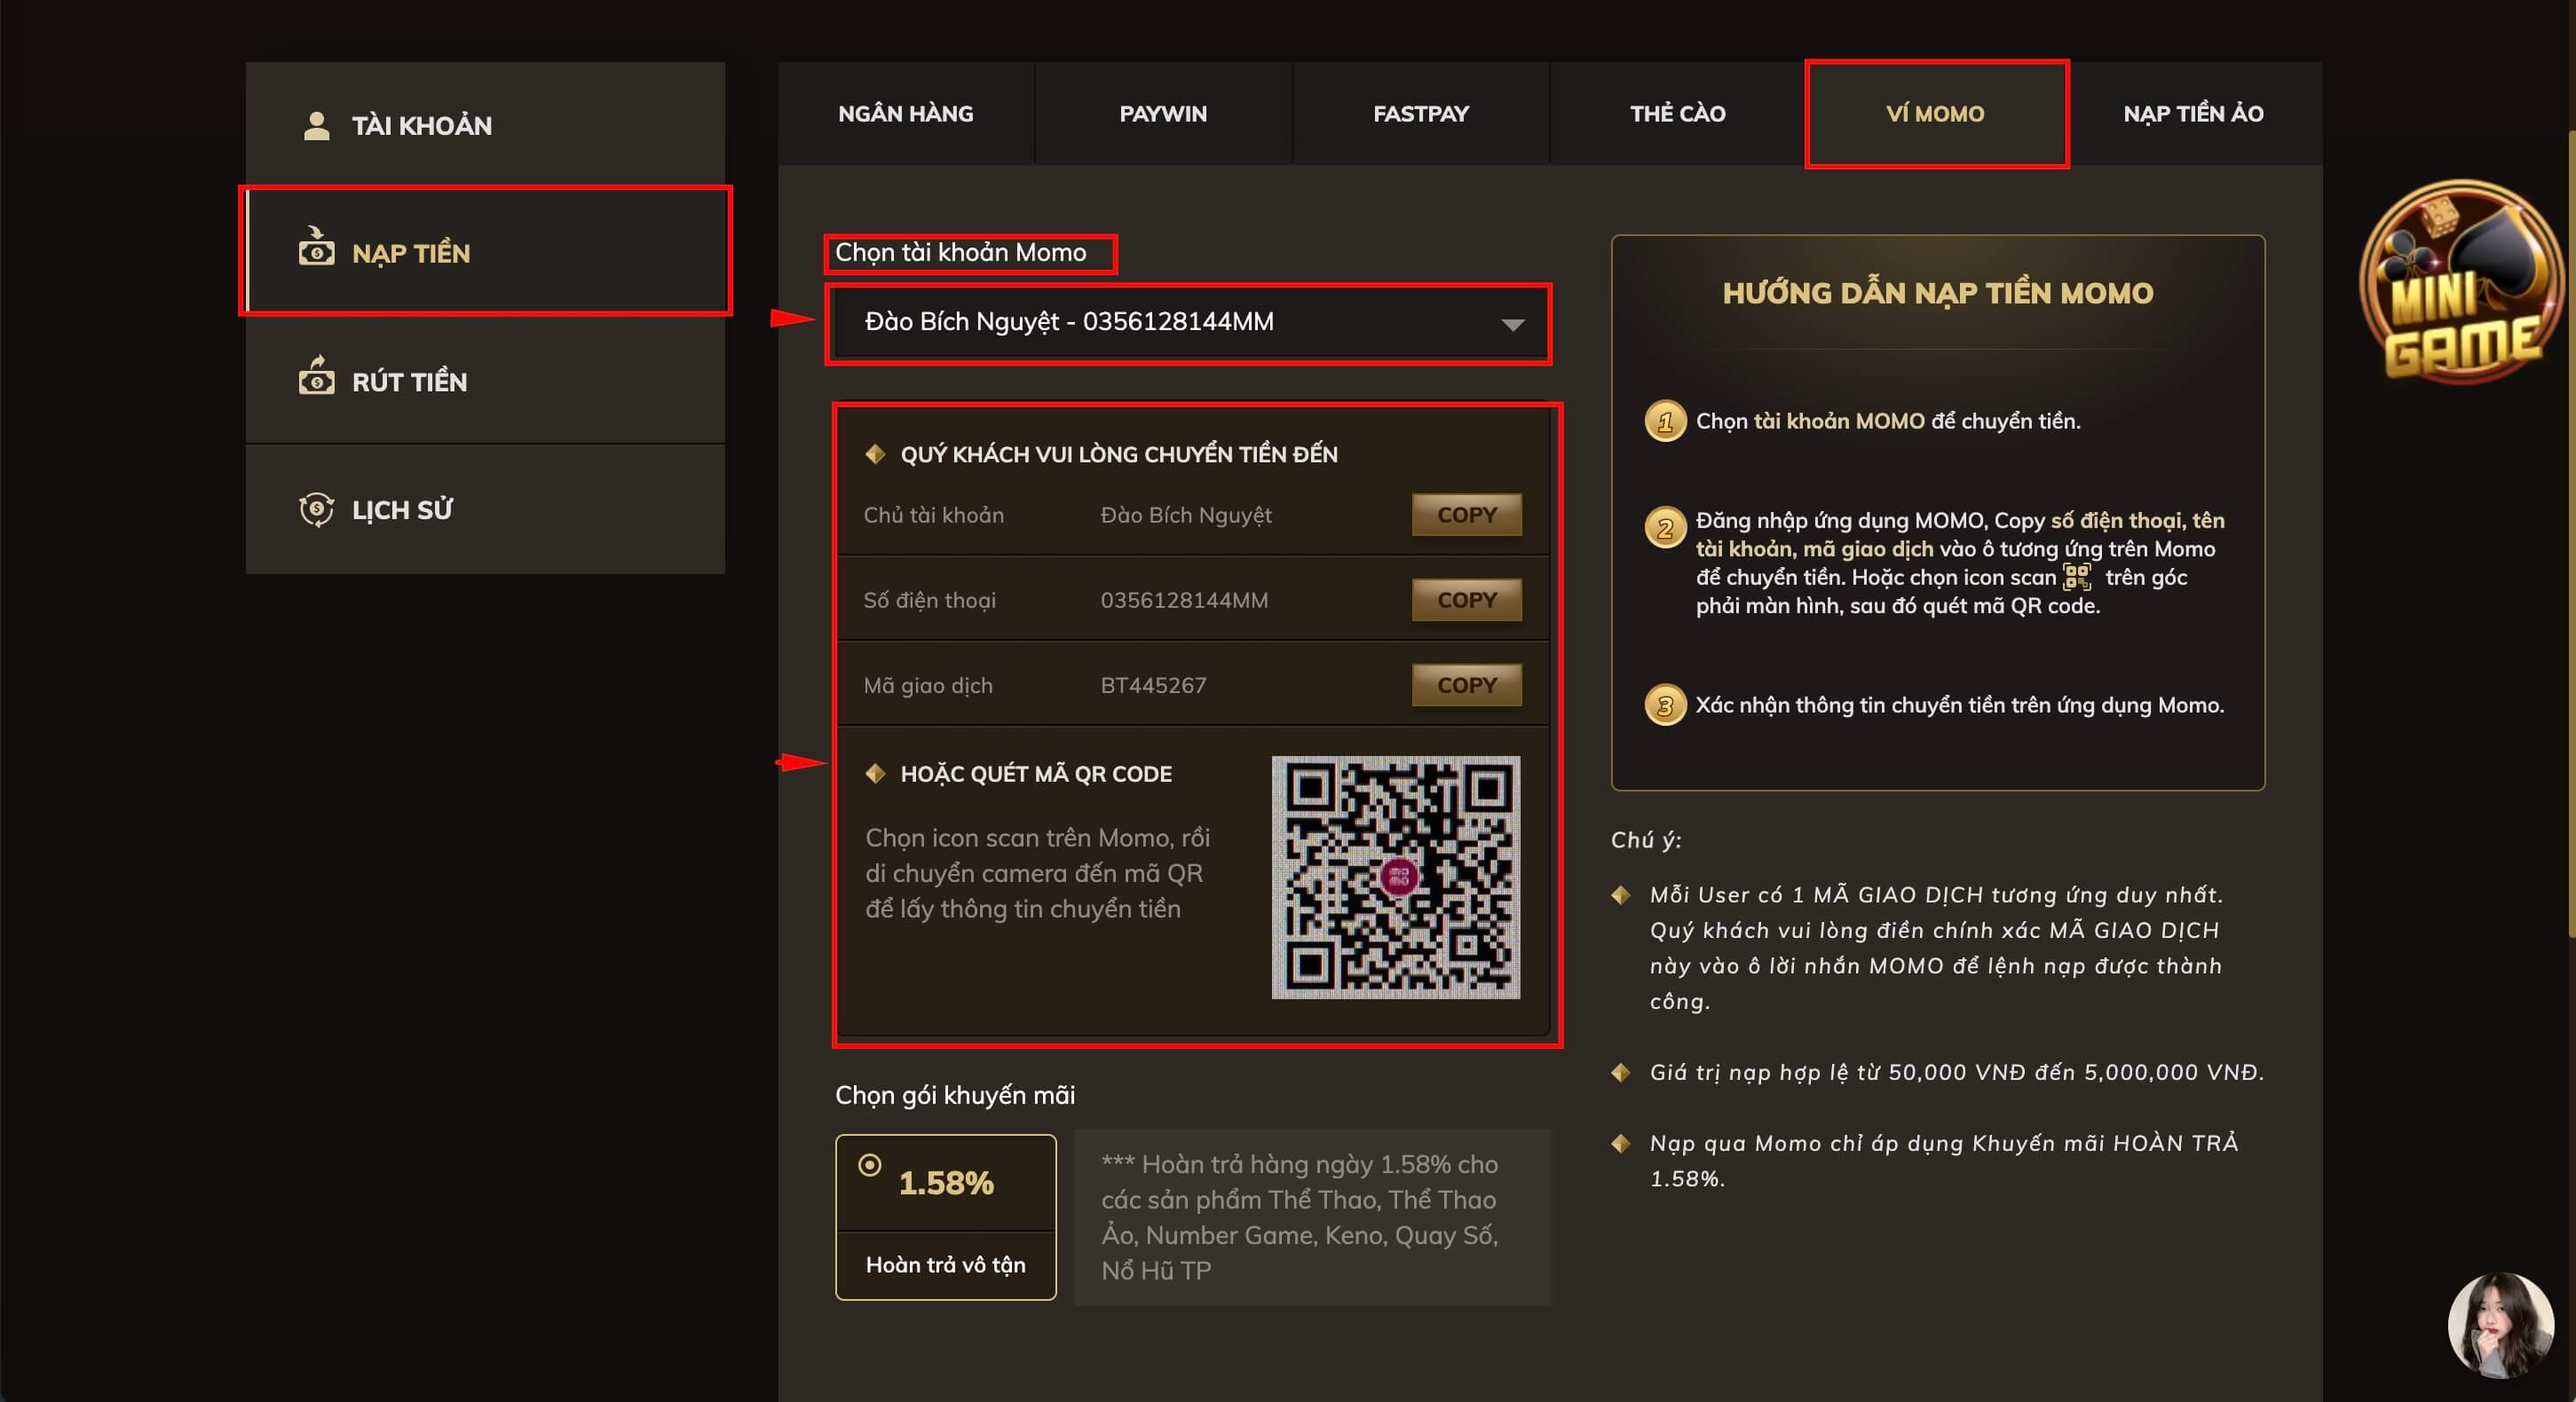The width and height of the screenshot is (2576, 1402).
Task: Open the Lịch Sử sidebar menu
Action: point(485,509)
